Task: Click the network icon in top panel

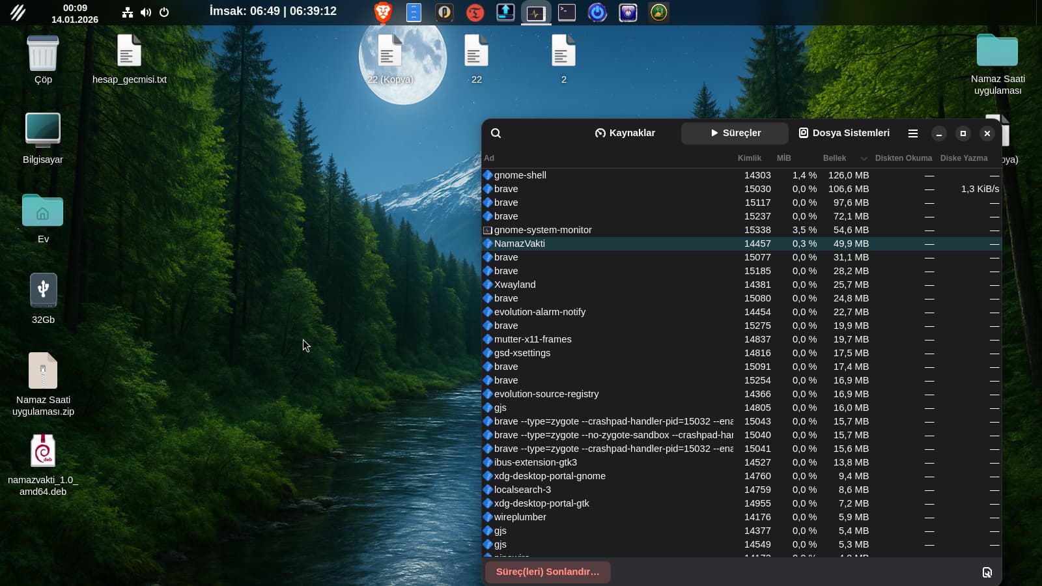Action: [128, 12]
